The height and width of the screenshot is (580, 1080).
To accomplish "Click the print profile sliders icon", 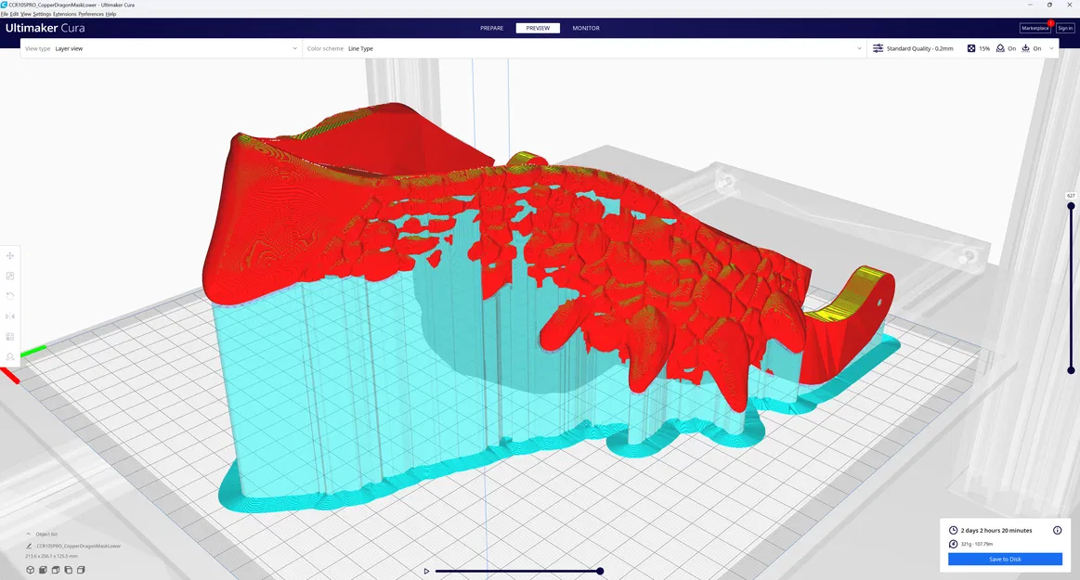I will (878, 49).
